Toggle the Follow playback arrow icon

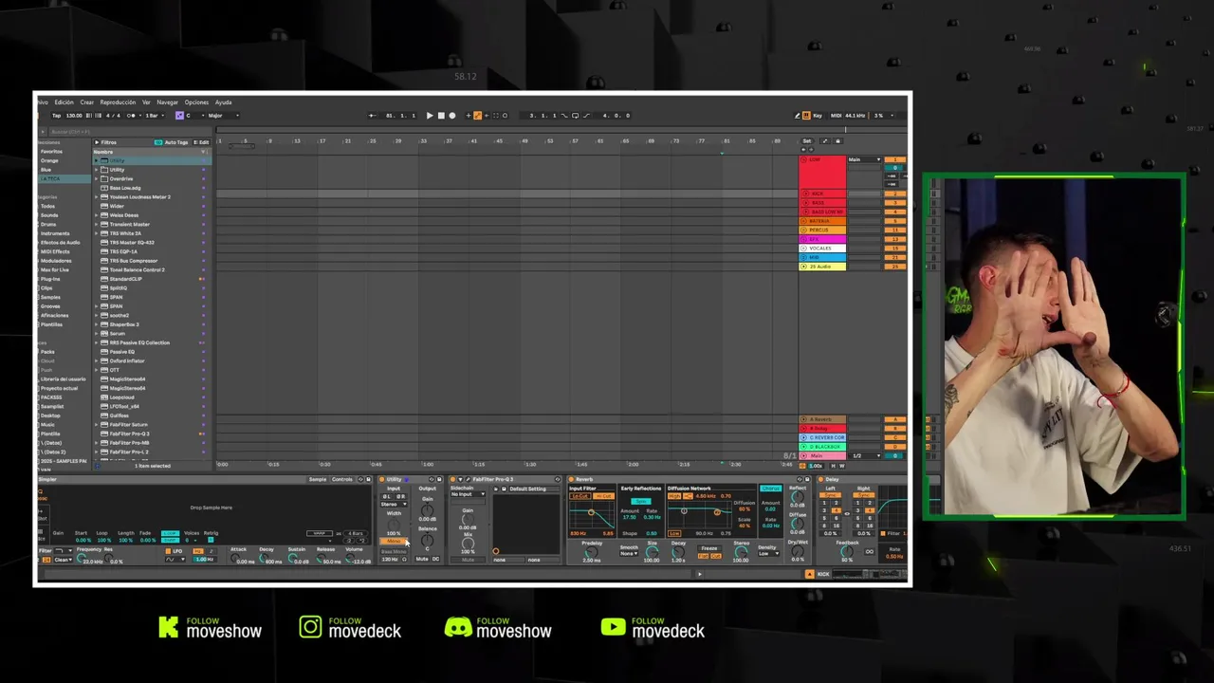373,116
